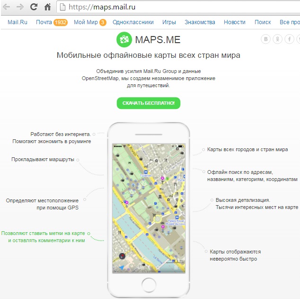Viewport: 300px width, 299px height.
Task: Click bullet circle next to 'Работают без интернета'
Action: pos(94,134)
